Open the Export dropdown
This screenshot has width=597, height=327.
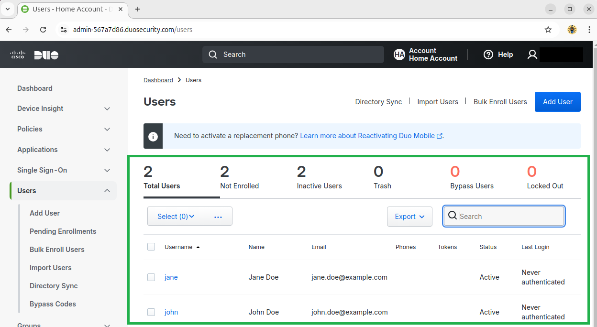[x=409, y=217]
